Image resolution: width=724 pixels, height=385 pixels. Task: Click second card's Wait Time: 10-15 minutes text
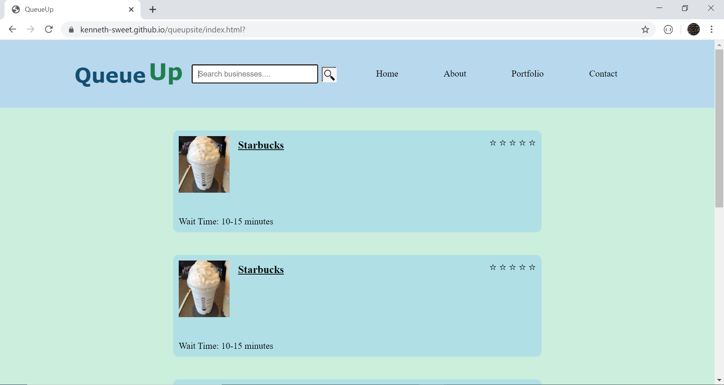(226, 346)
